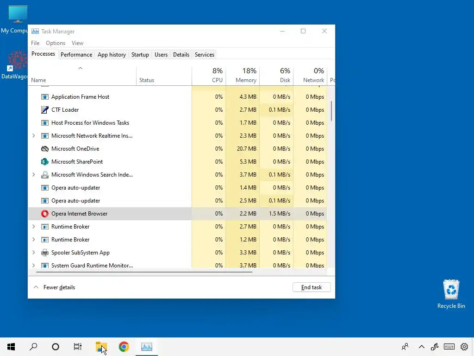This screenshot has width=474, height=356.
Task: Click sort arrow above Name column
Action: click(x=80, y=68)
